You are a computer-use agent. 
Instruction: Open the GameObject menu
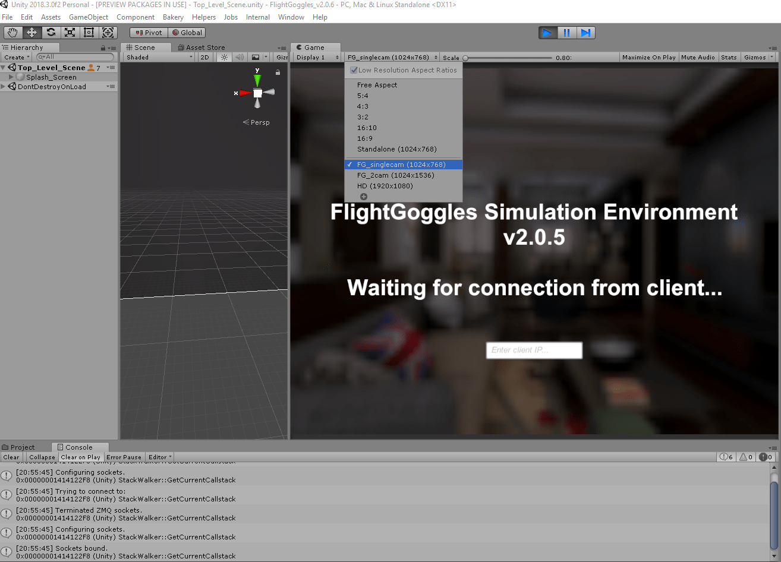point(88,17)
